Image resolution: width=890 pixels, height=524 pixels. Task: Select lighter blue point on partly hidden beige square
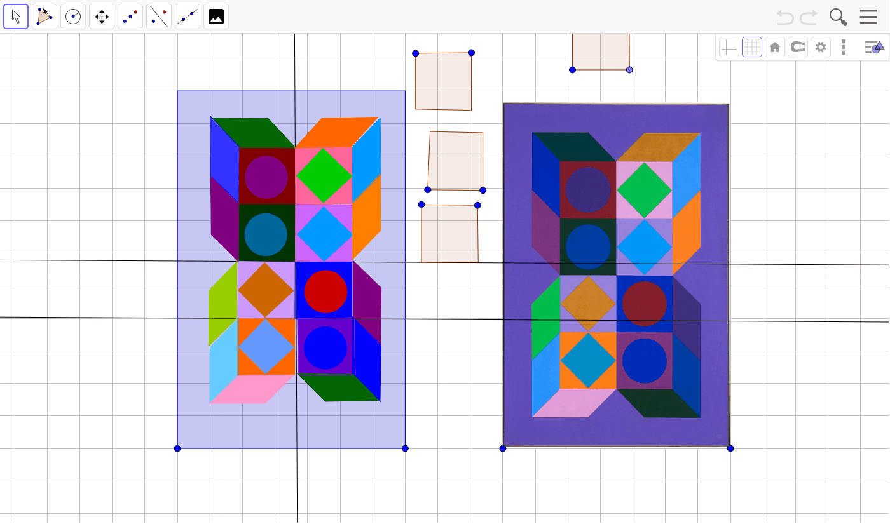(629, 70)
